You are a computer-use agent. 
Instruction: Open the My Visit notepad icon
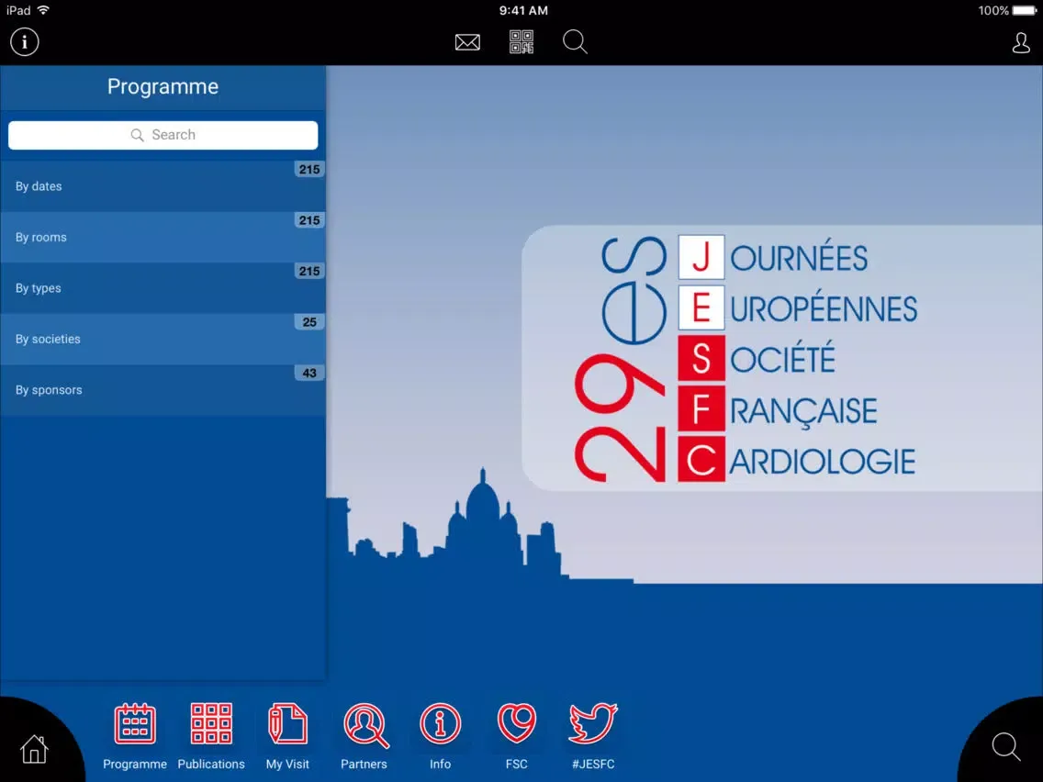pyautogui.click(x=287, y=723)
